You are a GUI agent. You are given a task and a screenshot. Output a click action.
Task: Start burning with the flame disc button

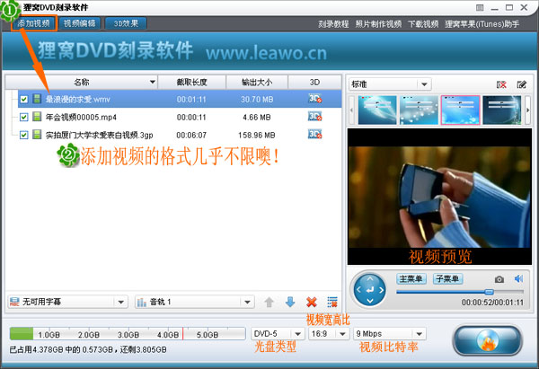point(488,340)
